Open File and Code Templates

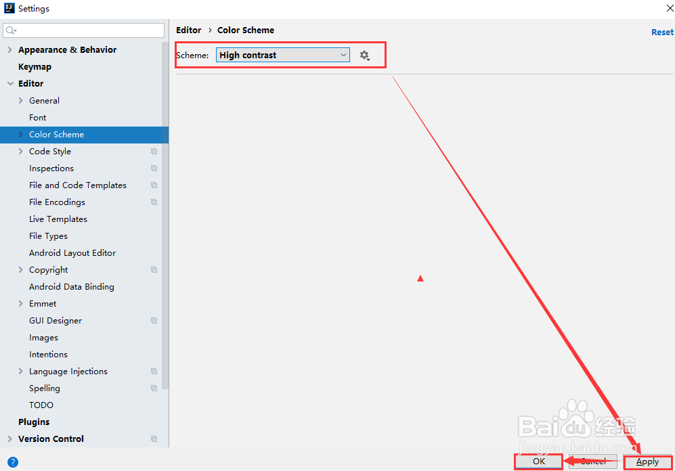point(78,185)
